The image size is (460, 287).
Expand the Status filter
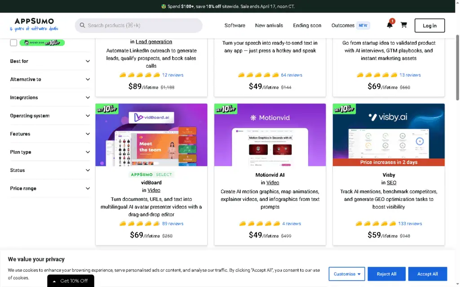point(50,170)
